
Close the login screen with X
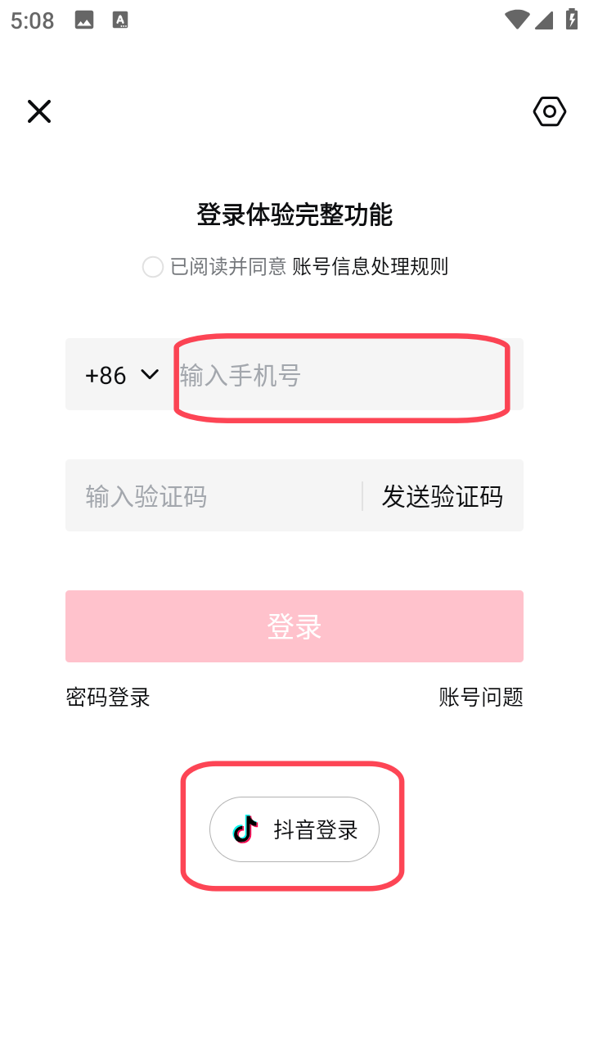coord(39,111)
